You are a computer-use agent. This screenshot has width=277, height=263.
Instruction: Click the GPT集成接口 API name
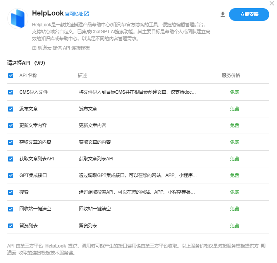[x=33, y=175]
